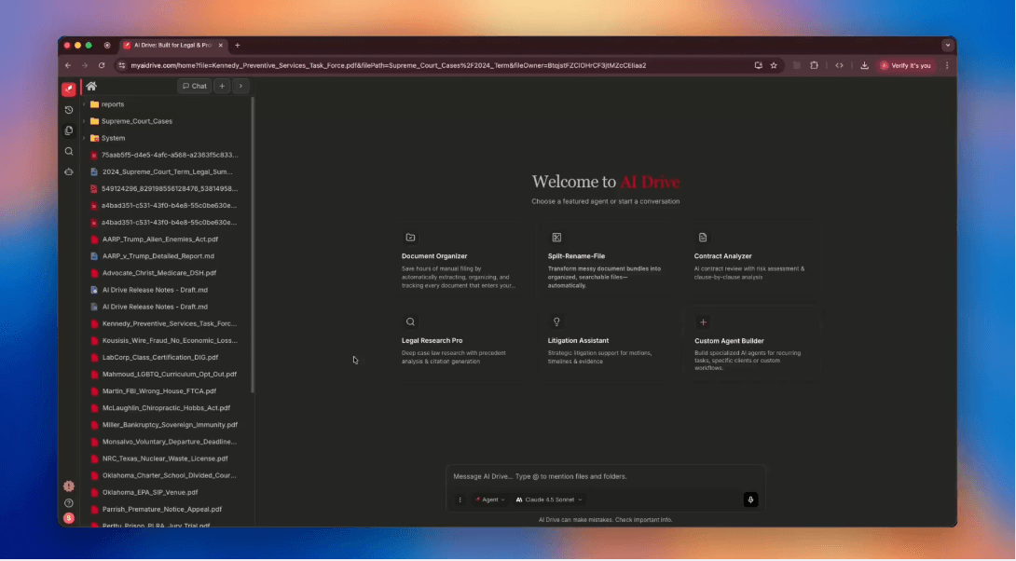Click the microphone voice input button

pos(750,499)
